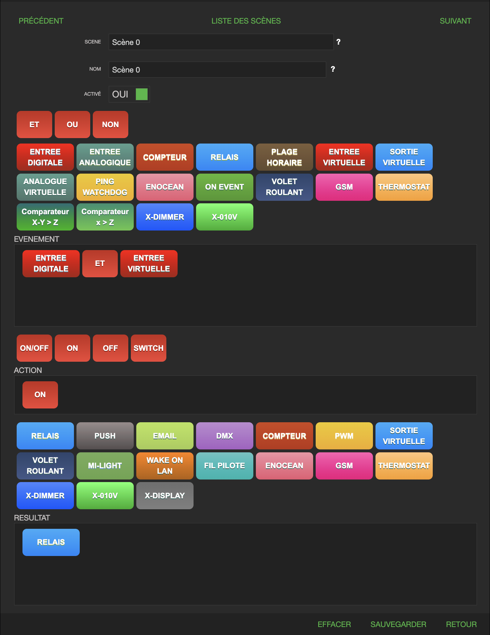490x635 pixels.
Task: Click the help question mark beside Nom field
Action: coord(333,69)
